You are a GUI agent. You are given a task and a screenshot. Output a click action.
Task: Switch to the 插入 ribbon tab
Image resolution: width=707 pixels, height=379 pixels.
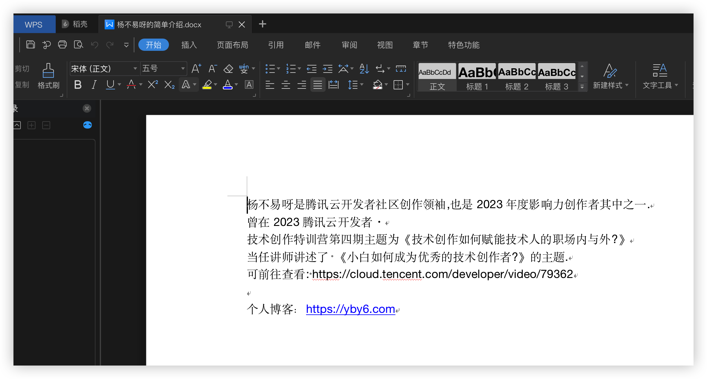pyautogui.click(x=189, y=45)
